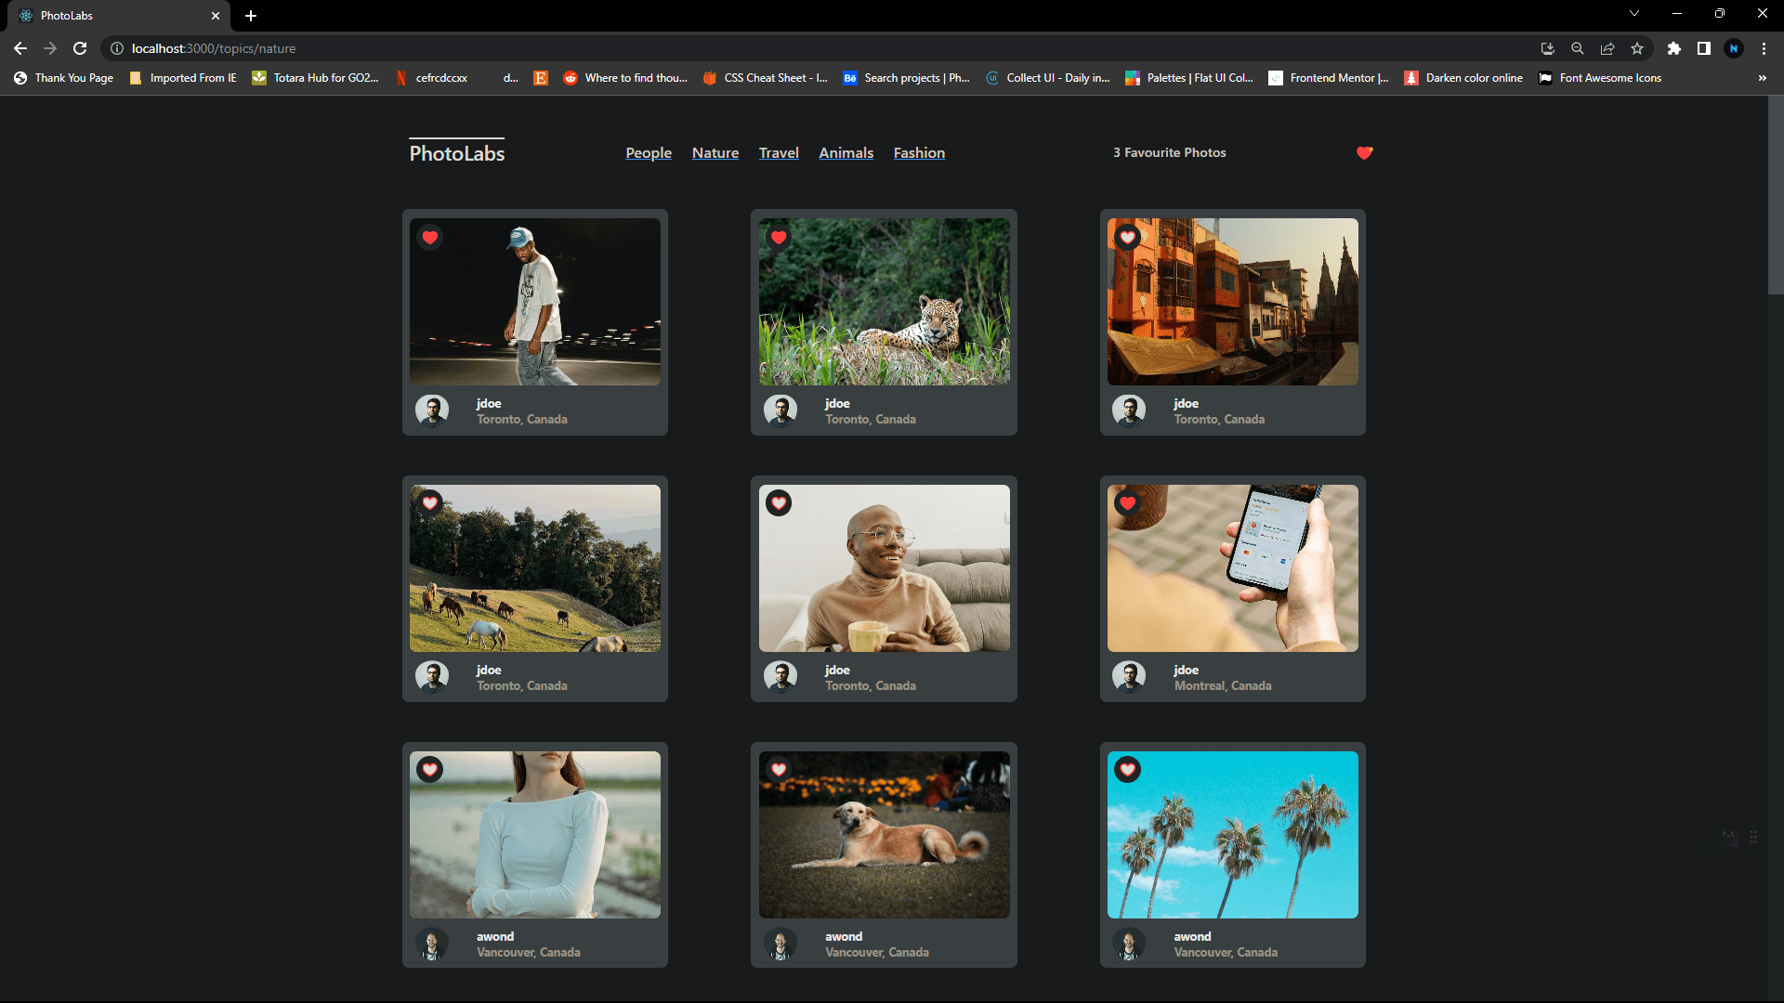The width and height of the screenshot is (1784, 1003).
Task: Select the Animals navigation tab
Action: click(x=846, y=152)
